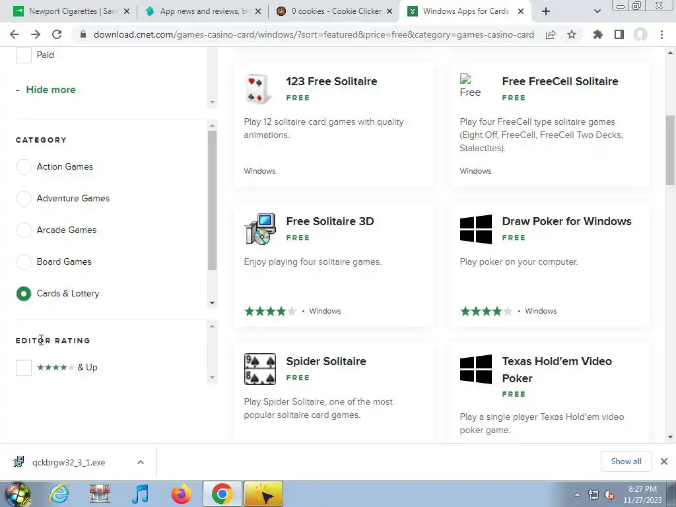Expand qckbrgw32_3_1.exe download options chevron

pos(141,462)
